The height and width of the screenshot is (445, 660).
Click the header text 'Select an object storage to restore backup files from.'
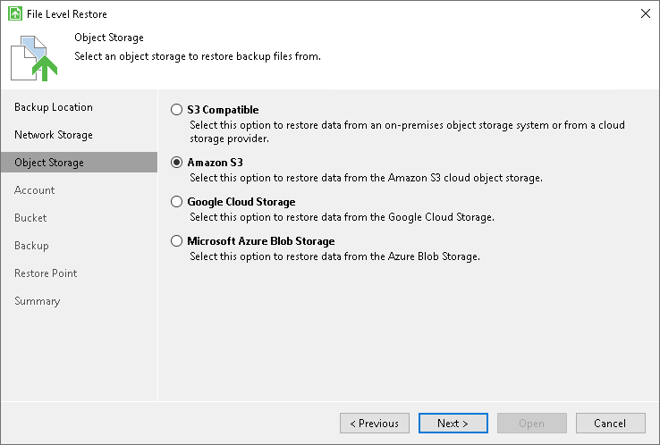198,56
